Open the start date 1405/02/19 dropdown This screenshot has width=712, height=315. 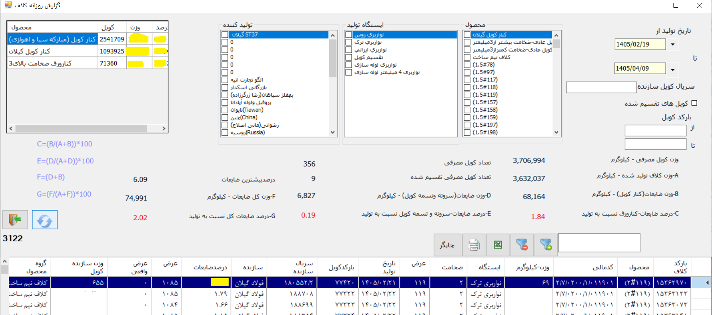coord(673,45)
